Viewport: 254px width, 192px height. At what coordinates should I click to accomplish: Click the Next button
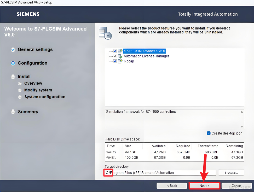pos(204,186)
